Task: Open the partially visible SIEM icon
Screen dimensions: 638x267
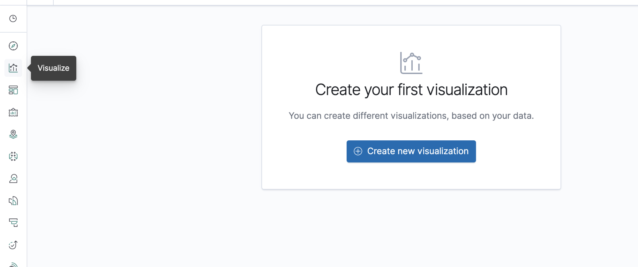Action: [x=13, y=264]
